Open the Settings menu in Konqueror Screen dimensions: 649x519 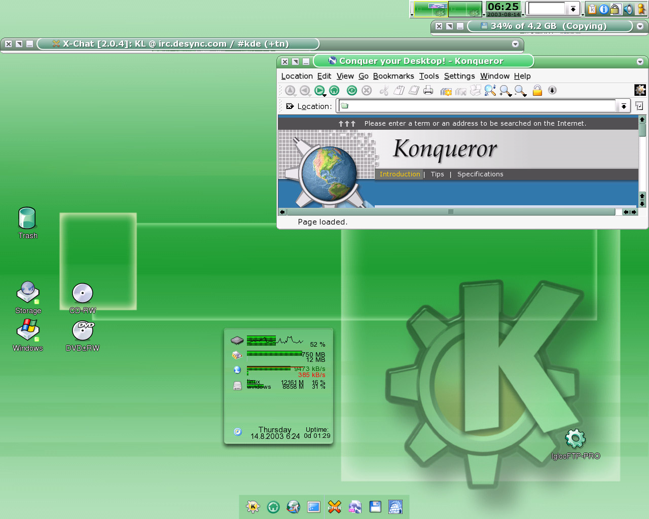click(x=459, y=76)
